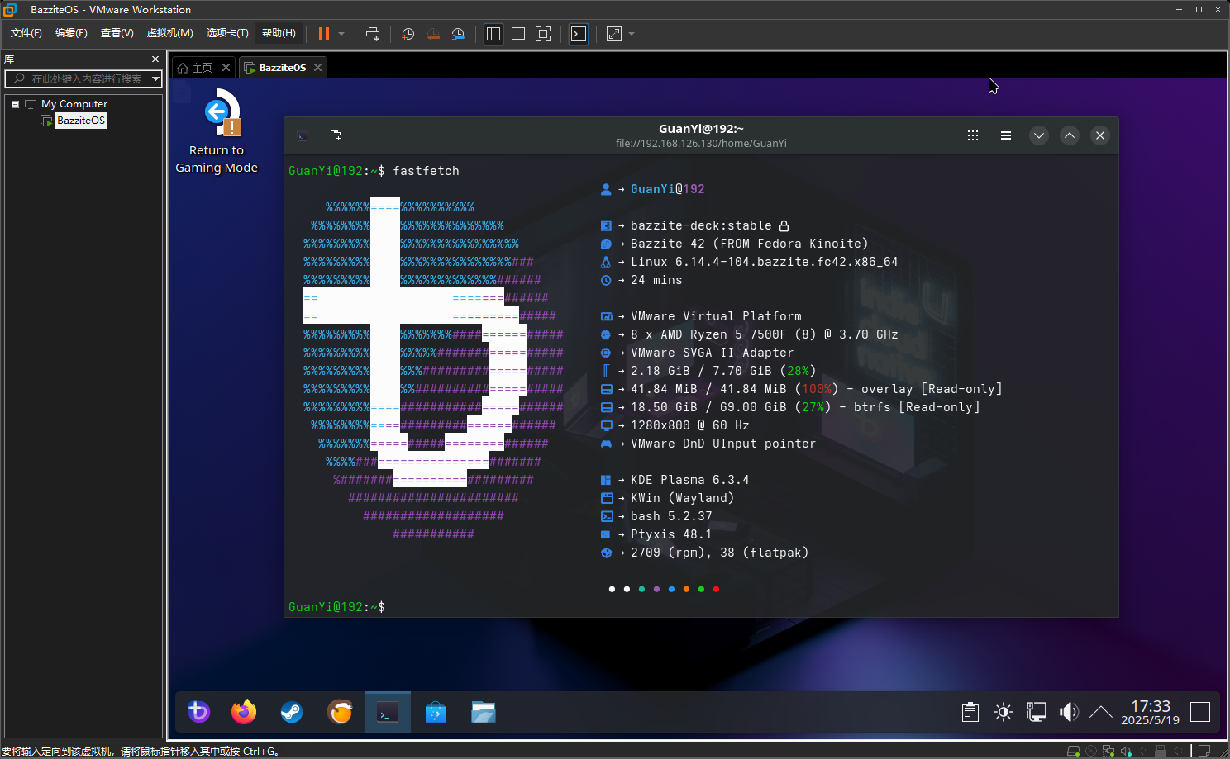
Task: Adjust volume via the speaker tray icon
Action: click(1069, 712)
